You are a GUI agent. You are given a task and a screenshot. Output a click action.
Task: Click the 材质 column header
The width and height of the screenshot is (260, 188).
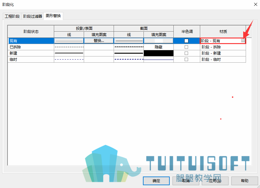(223, 31)
